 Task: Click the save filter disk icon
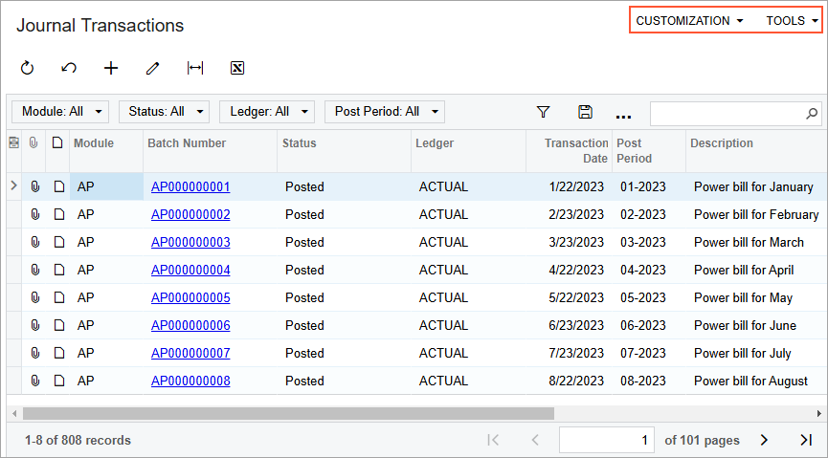[585, 112]
